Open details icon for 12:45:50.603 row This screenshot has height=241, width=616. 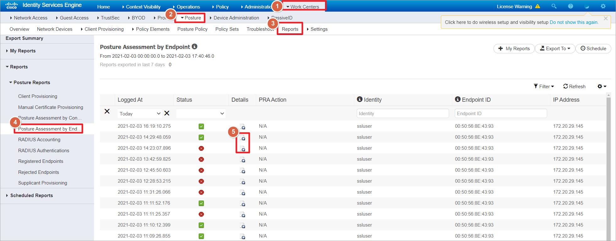(243, 170)
